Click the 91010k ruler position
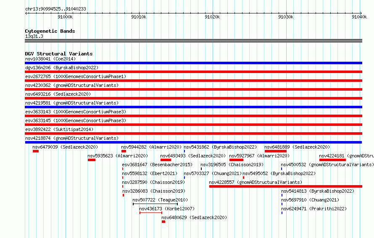The width and height of the screenshot is (374, 238). click(x=139, y=17)
